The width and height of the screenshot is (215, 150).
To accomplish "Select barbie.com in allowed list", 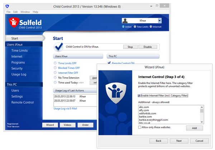I will (145, 117).
